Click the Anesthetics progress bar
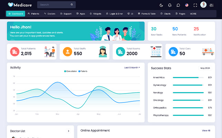Viewport: 222px width, 138px height. pyautogui.click(x=188, y=78)
